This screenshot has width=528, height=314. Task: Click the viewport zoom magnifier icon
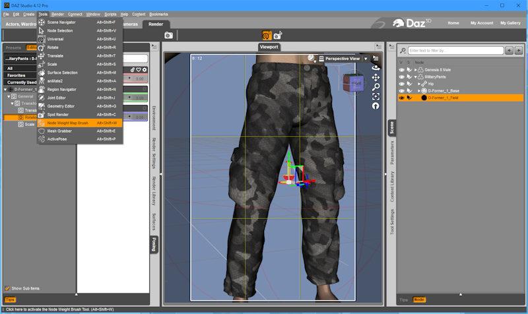(x=376, y=87)
